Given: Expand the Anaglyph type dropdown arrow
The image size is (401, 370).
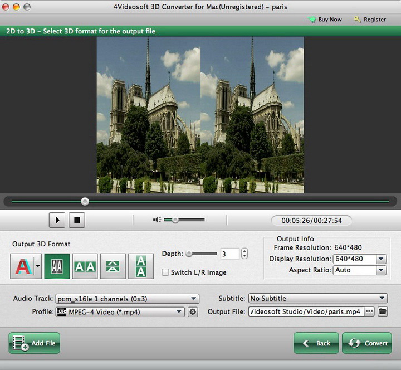Looking at the screenshot, I should [38, 266].
